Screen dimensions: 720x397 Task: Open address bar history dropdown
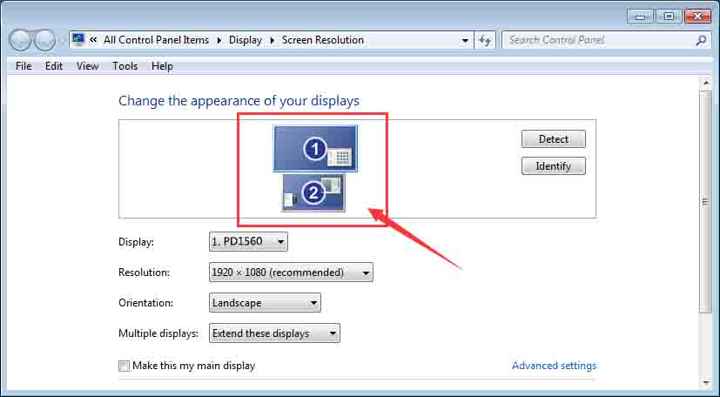465,40
